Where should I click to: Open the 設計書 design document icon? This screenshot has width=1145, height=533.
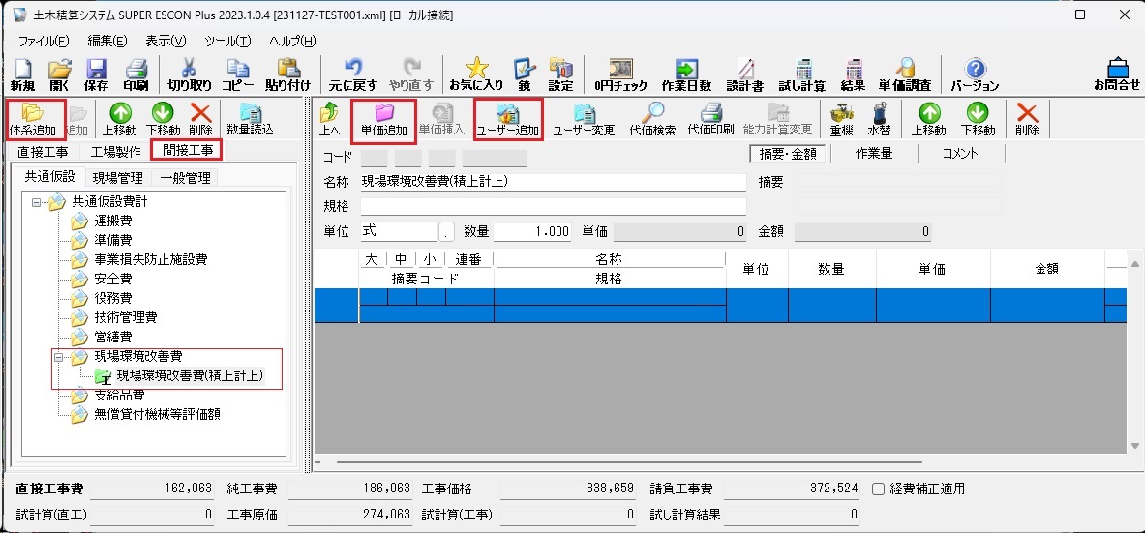(x=744, y=74)
